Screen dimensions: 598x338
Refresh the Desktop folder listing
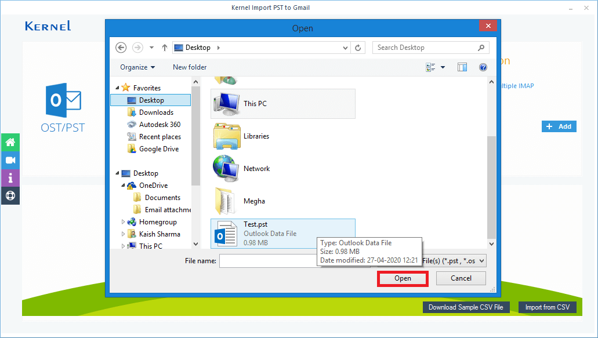point(358,48)
